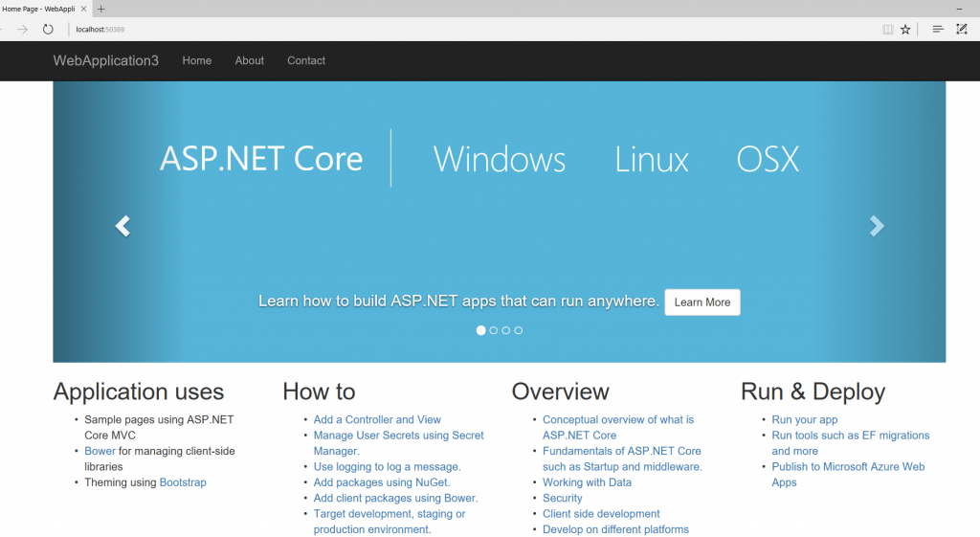
Task: Click the Run & Deploy heading
Action: [x=813, y=392]
